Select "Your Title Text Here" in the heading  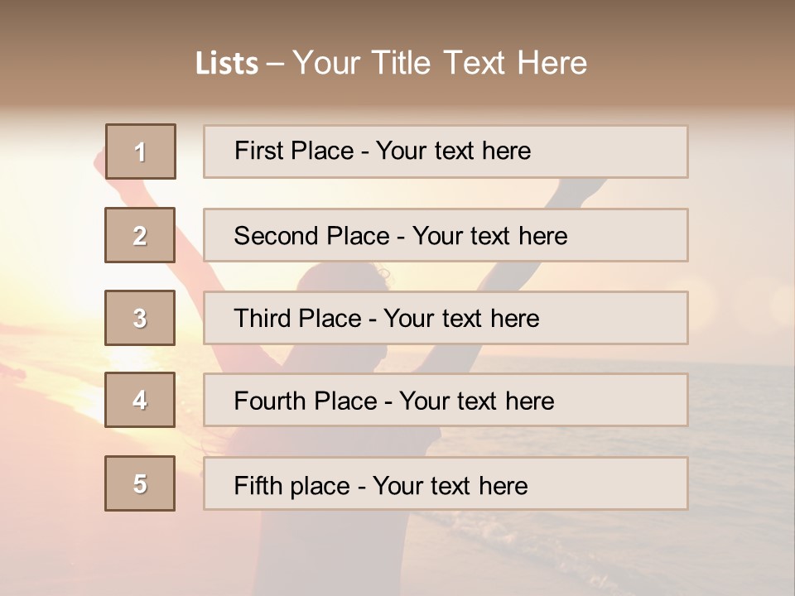pyautogui.click(x=440, y=63)
